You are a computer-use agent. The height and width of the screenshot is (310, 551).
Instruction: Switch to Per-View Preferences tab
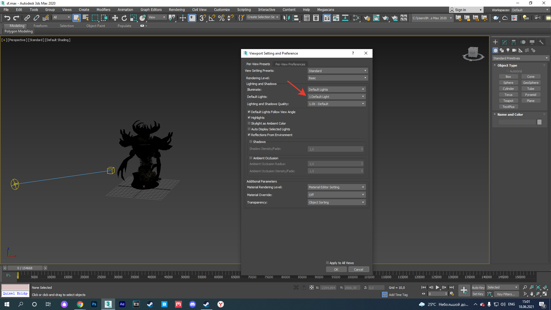tap(290, 63)
